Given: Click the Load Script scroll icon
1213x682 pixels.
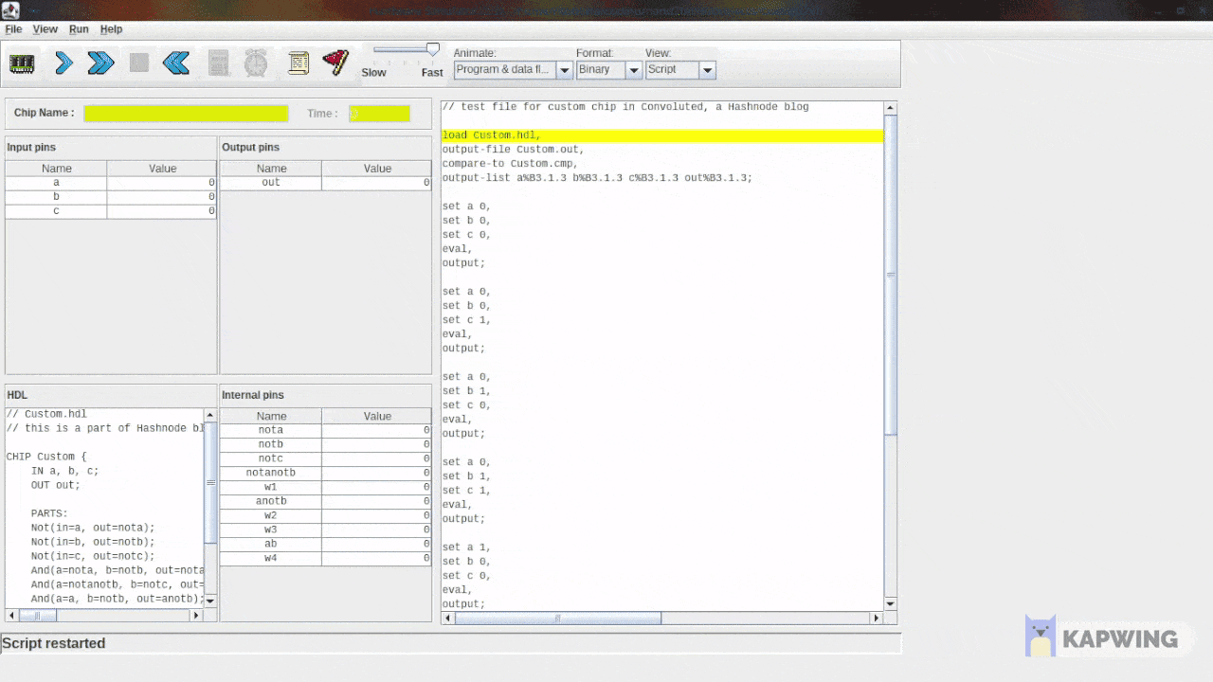Looking at the screenshot, I should pos(299,63).
